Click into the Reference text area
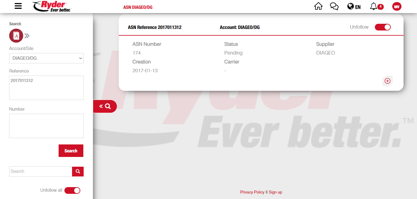 pos(46,88)
